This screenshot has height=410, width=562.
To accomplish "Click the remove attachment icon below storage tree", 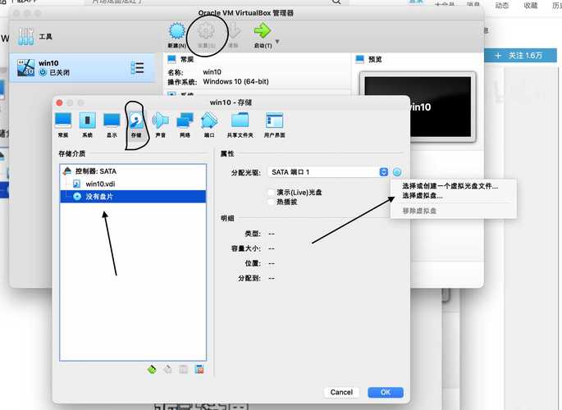I will 199,369.
